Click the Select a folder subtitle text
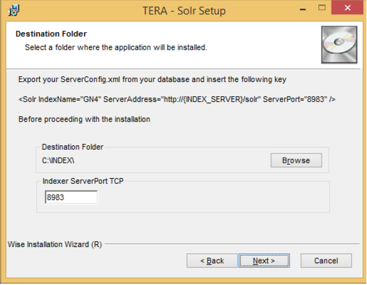 (x=116, y=48)
